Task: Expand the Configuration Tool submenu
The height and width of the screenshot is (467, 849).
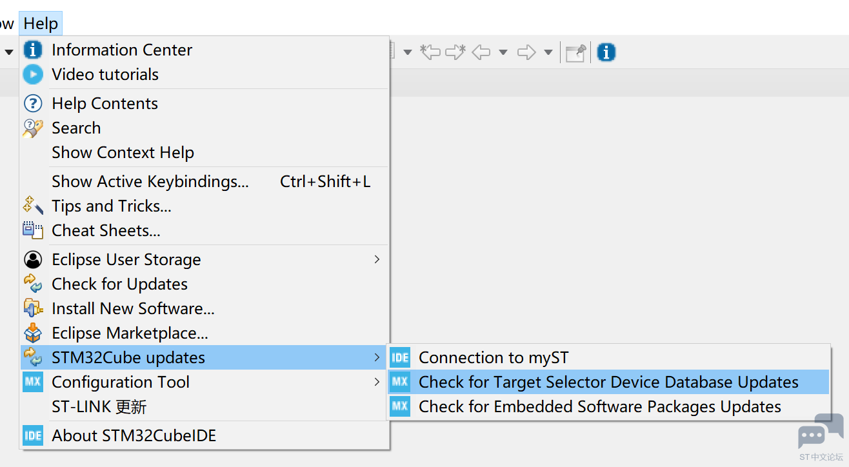Action: 205,382
